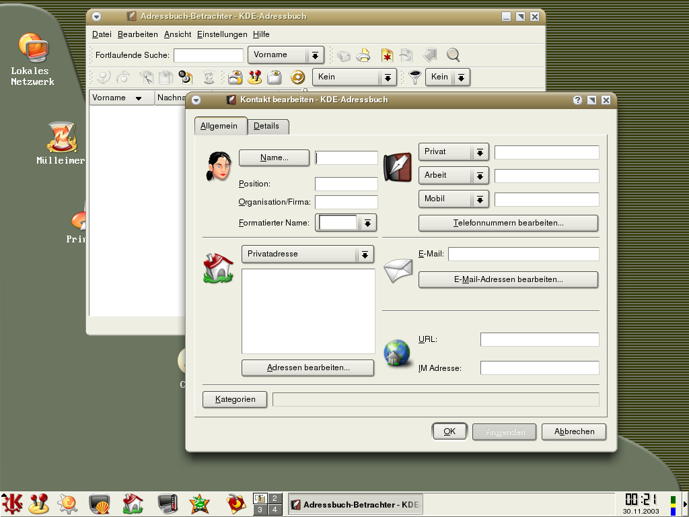Click the IM Adresse input field
This screenshot has height=517, width=689.
(x=540, y=368)
